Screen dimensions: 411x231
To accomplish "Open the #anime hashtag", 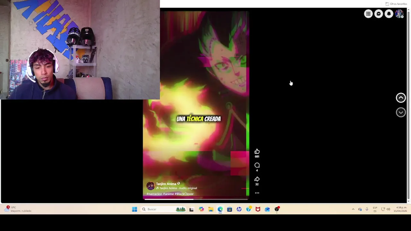I will coord(168,194).
